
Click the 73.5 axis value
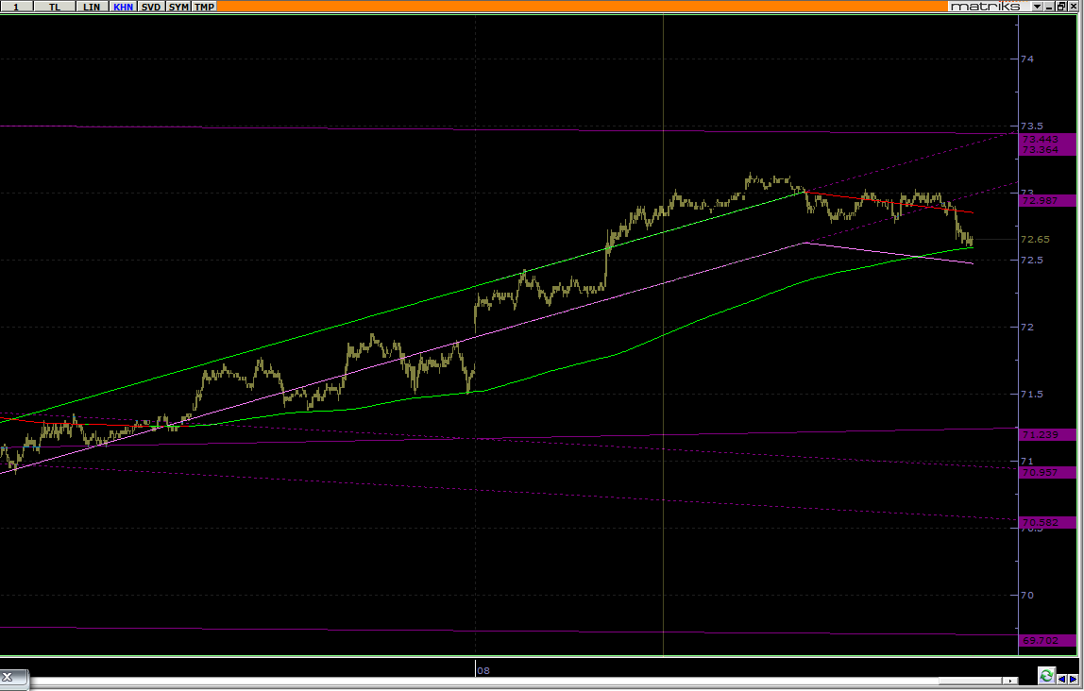[x=1031, y=126]
